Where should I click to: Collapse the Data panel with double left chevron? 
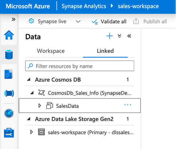(129, 36)
